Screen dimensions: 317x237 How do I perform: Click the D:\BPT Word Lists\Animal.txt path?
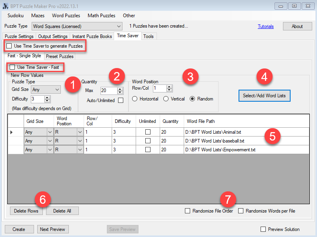[x=213, y=132]
